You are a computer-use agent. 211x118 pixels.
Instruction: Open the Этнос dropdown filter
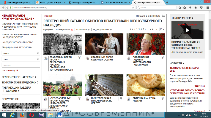[x=21, y=59]
